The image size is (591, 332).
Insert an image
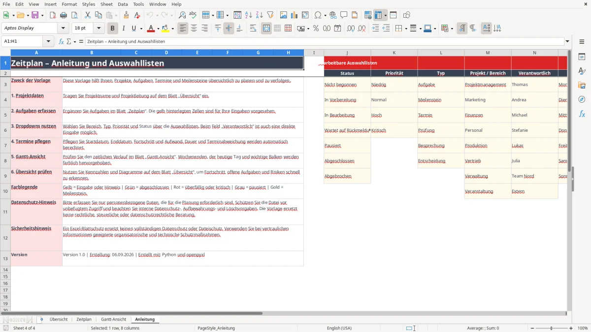(x=284, y=15)
